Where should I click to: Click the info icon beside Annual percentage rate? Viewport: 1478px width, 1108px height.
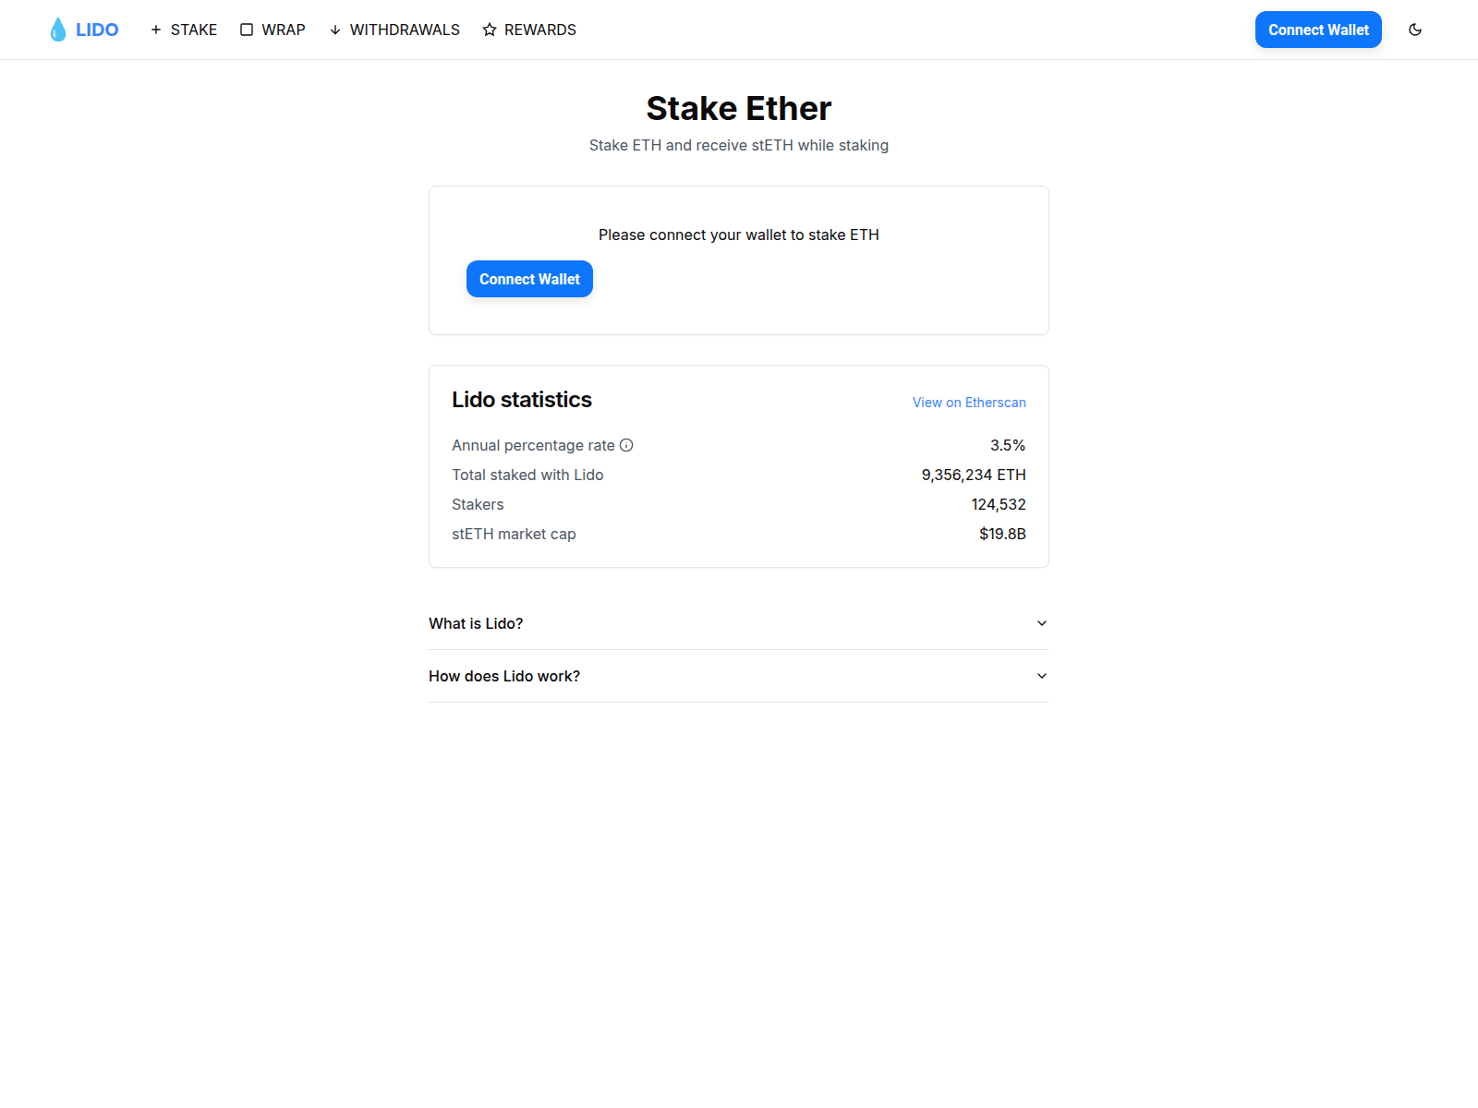coord(626,445)
